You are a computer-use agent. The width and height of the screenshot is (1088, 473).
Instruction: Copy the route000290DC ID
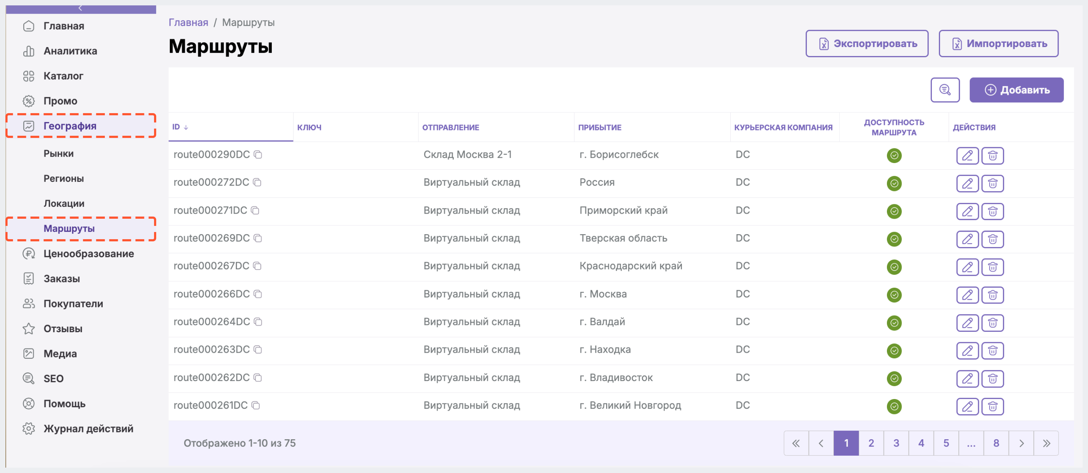pos(258,154)
